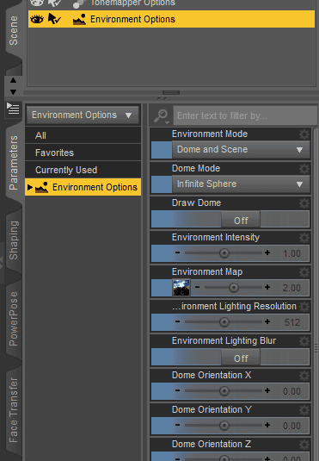The image size is (319, 461).
Task: Expand the Environment Options tree arrow
Action: pos(29,187)
